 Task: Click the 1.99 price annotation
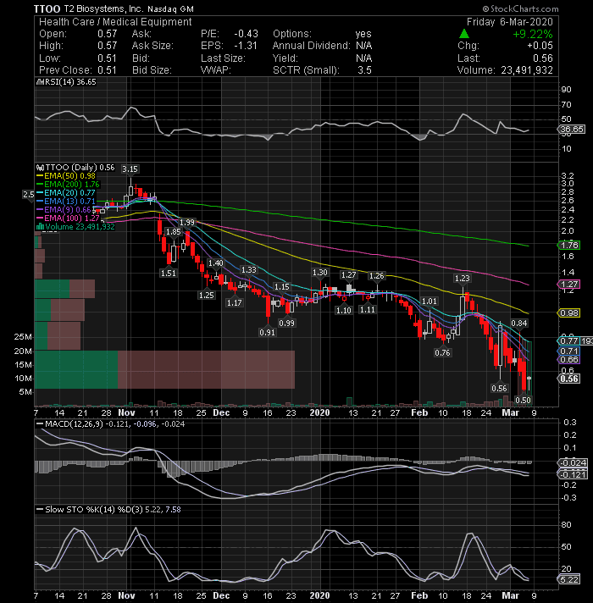[x=187, y=222]
